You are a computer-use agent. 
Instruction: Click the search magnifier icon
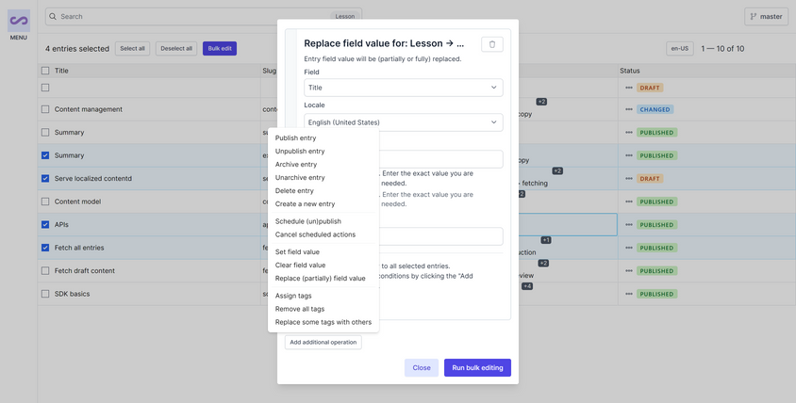53,17
